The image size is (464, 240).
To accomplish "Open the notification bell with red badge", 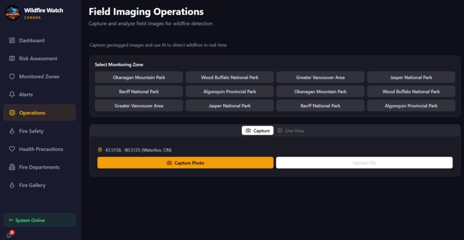I will [x=9, y=235].
